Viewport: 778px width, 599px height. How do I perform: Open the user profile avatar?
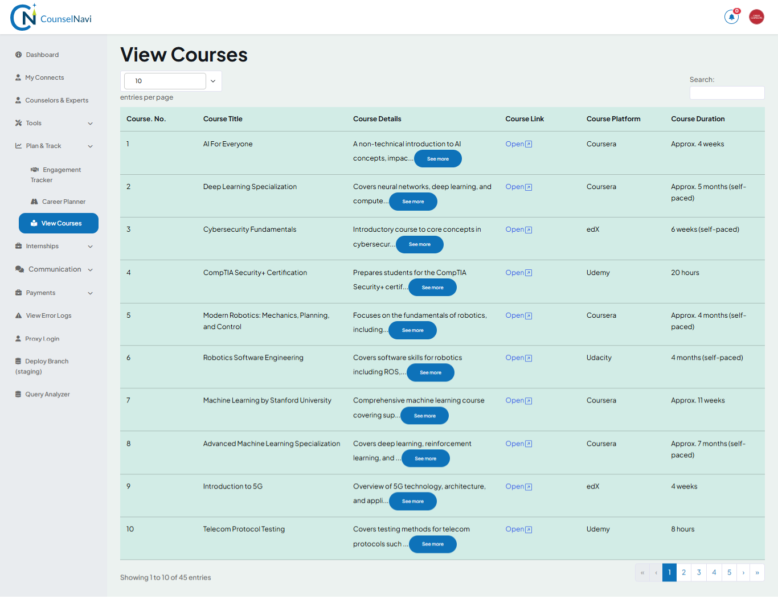coord(756,17)
